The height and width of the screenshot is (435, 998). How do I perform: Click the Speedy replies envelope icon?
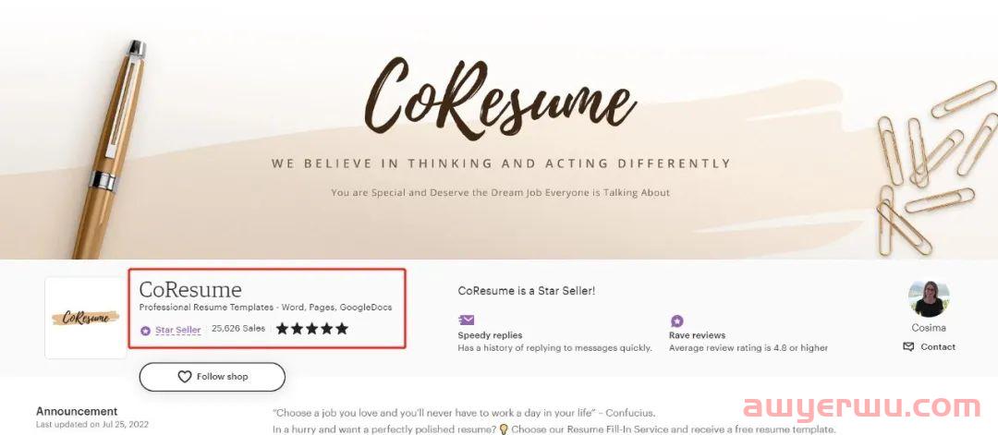467,320
